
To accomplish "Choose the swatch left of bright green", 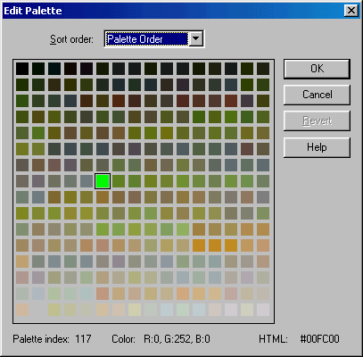I will [87, 181].
